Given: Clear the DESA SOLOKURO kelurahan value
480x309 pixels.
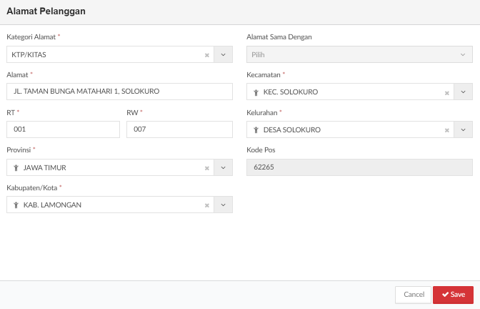Looking at the screenshot, I should click(447, 130).
